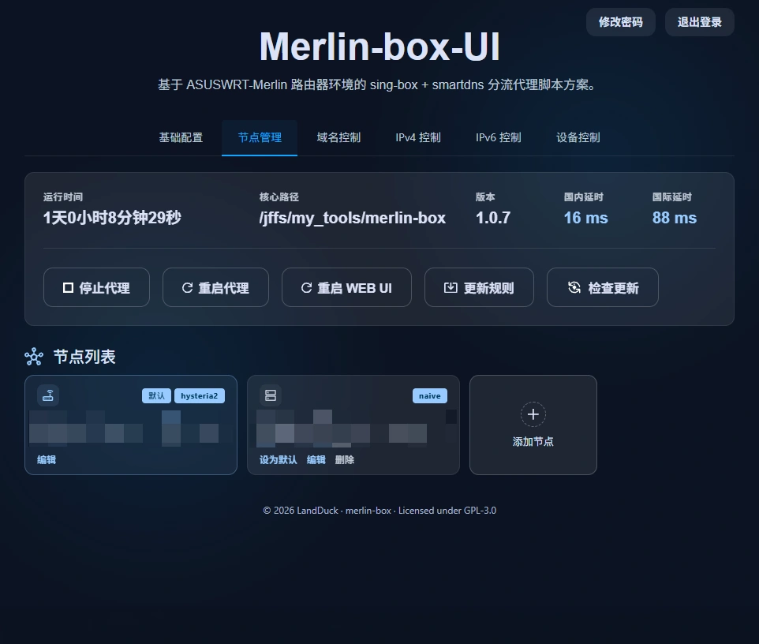Image resolution: width=759 pixels, height=644 pixels.
Task: Click the network nodes icon beside 节点列表
Action: 34,357
